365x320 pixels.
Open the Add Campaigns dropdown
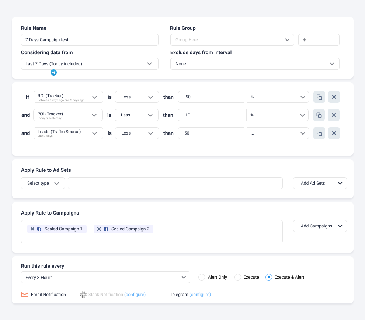320,226
